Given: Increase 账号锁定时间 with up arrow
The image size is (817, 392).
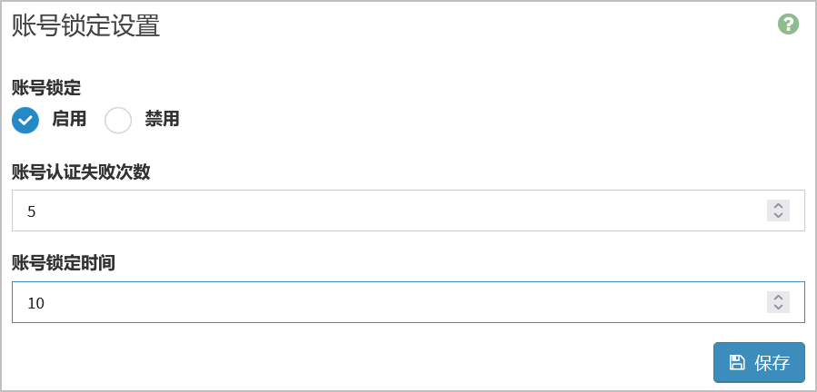Looking at the screenshot, I should (779, 297).
